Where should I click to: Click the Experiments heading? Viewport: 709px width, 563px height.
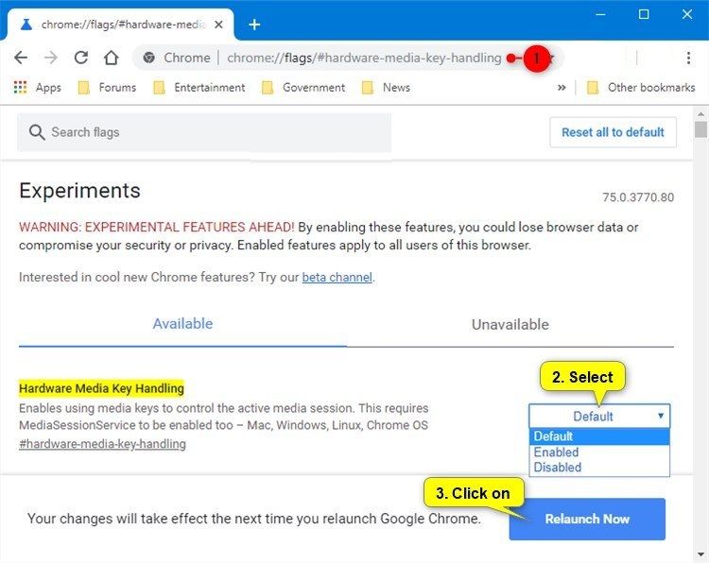click(79, 191)
